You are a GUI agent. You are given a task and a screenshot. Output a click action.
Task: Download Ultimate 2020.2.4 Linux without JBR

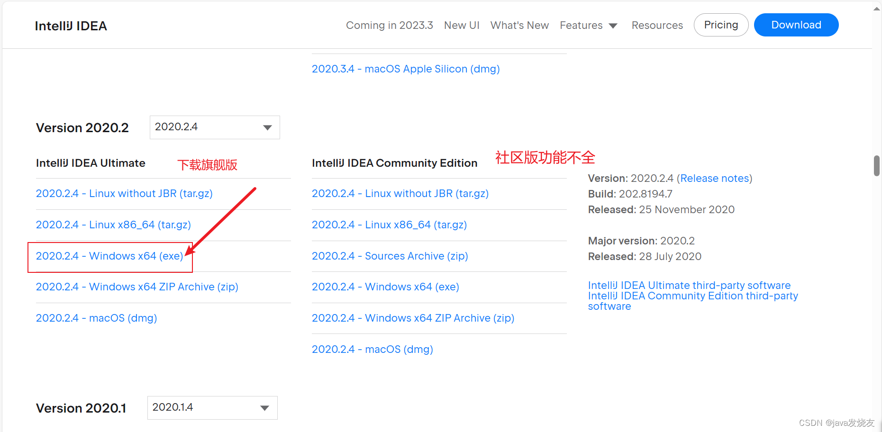[124, 193]
